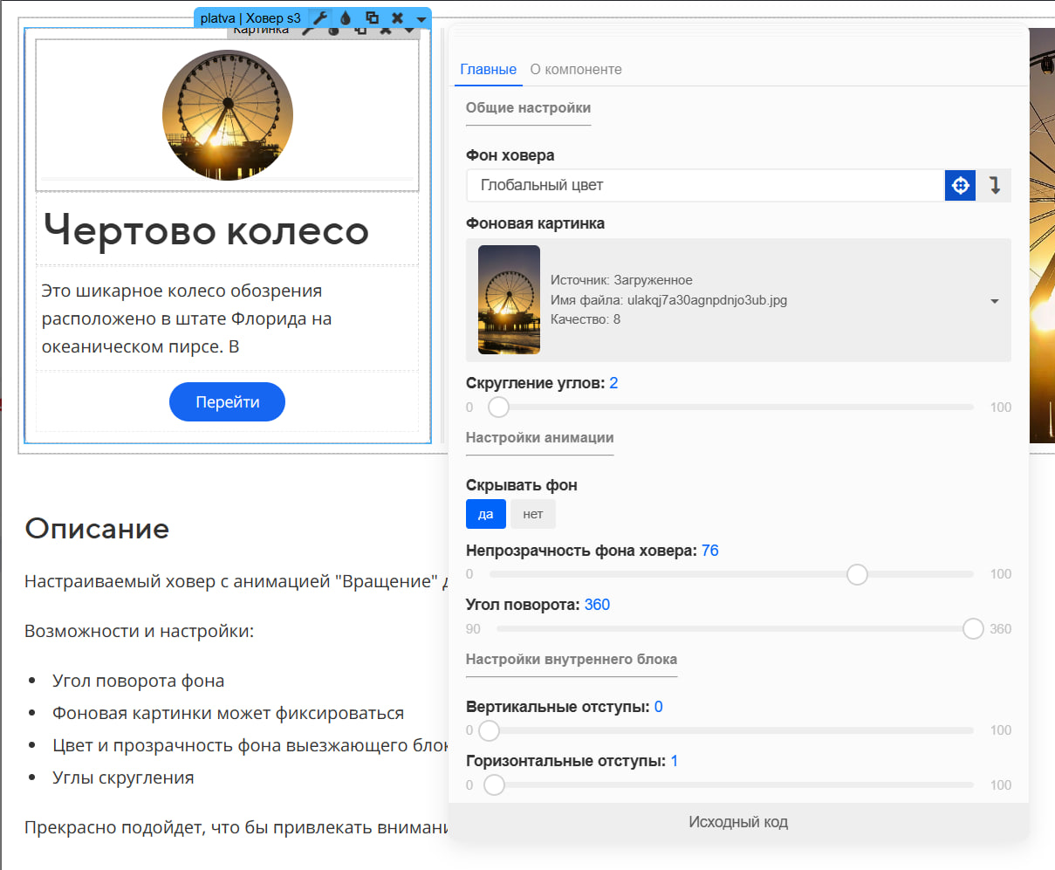Screen dimensions: 1055x870
Task: Click the 'Общие настройки' section heading
Action: click(528, 108)
